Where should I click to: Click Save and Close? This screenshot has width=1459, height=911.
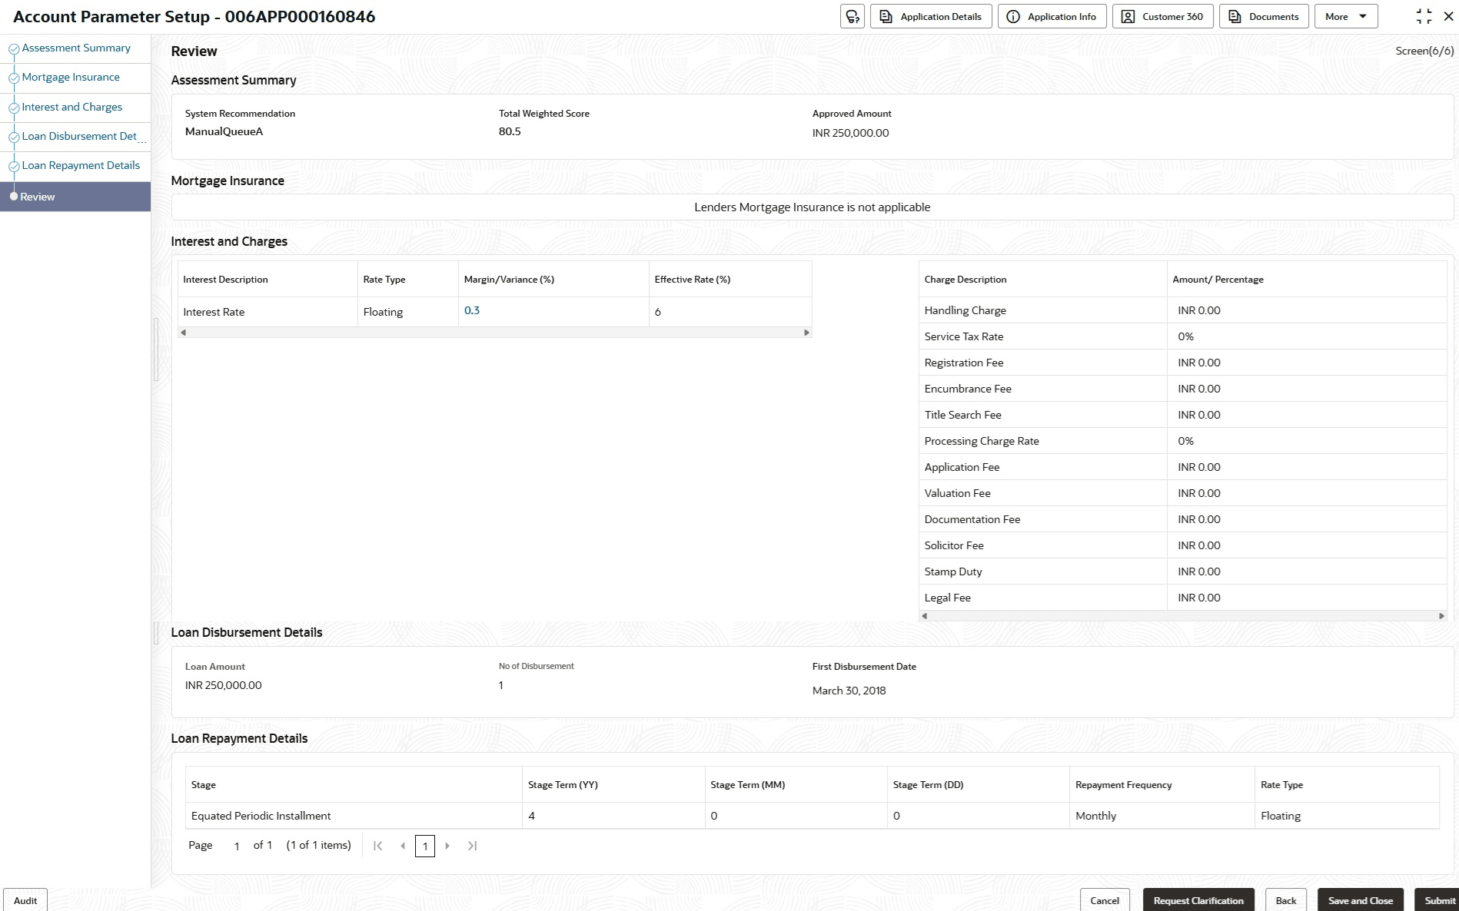1361,900
